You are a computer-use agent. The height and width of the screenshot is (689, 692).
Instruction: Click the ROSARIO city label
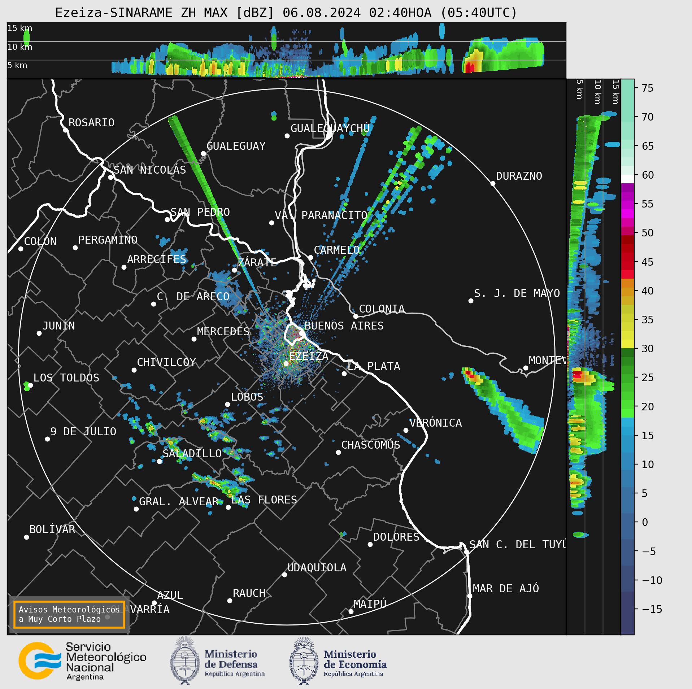pyautogui.click(x=91, y=123)
